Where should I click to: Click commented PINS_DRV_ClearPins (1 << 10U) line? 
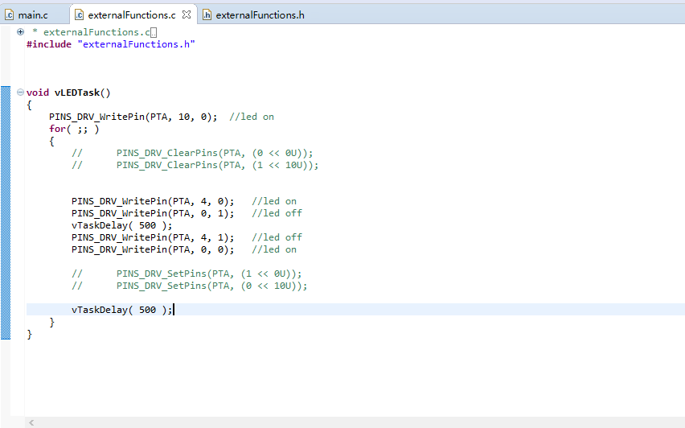point(195,165)
